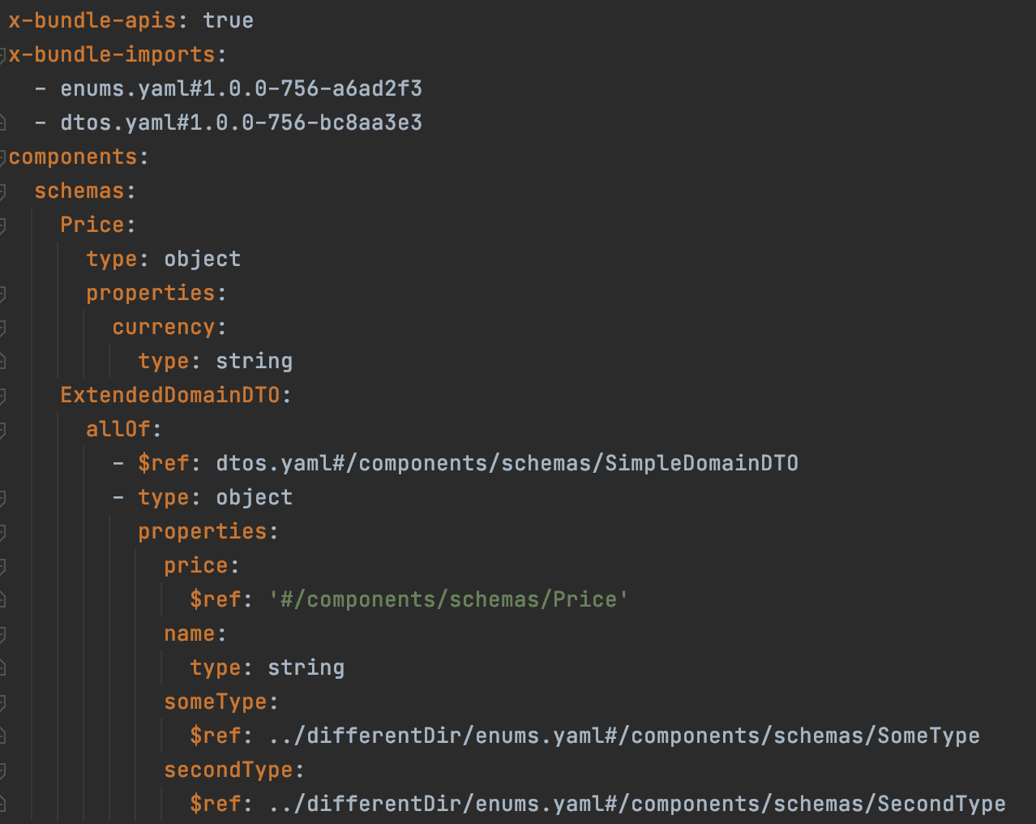
Task: Open the SimpleDomainDTO reference path
Action: 507,464
